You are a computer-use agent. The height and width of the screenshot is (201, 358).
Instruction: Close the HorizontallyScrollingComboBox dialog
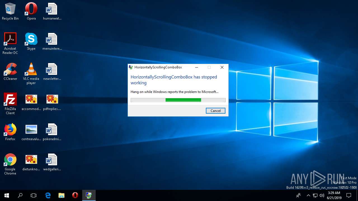pos(222,67)
